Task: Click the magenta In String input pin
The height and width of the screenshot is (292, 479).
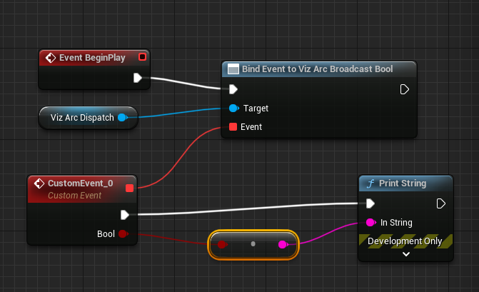Action: pyautogui.click(x=370, y=223)
